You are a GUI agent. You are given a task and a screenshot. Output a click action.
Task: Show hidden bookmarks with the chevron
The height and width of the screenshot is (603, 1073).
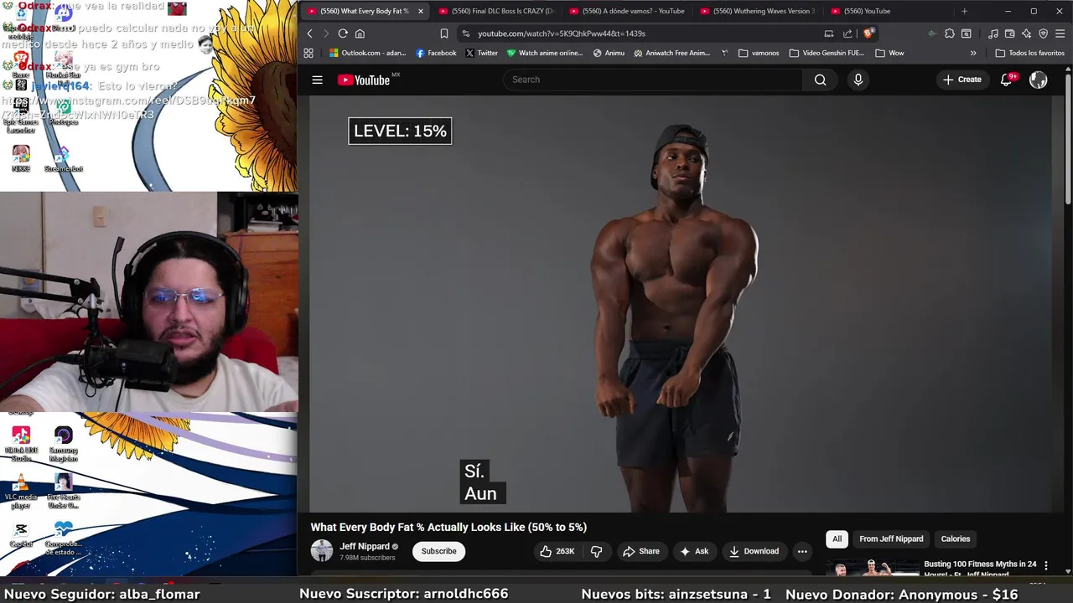[x=973, y=53]
